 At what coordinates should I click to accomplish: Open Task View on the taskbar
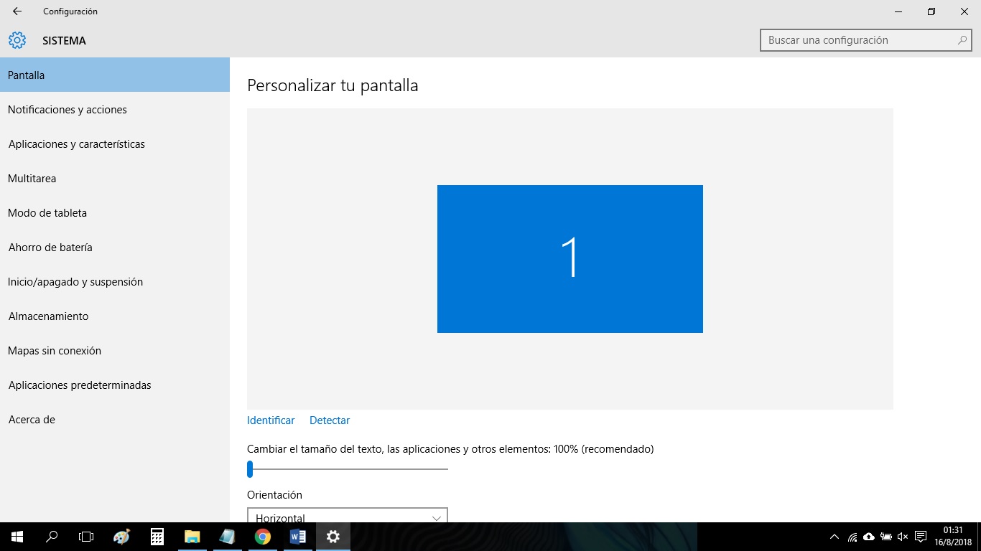pos(86,537)
